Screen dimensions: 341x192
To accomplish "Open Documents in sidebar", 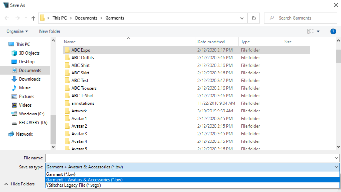I will tap(30, 71).
